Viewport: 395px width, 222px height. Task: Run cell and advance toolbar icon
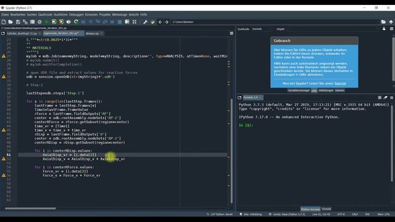tap(61, 22)
